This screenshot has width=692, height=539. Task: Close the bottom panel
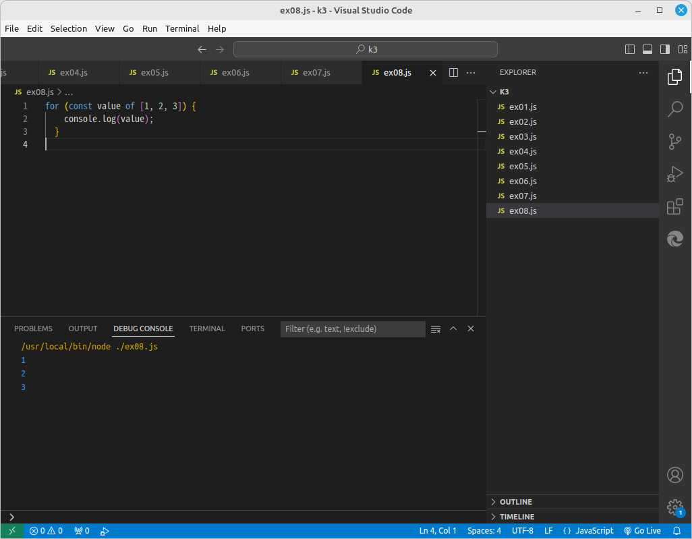pyautogui.click(x=471, y=329)
